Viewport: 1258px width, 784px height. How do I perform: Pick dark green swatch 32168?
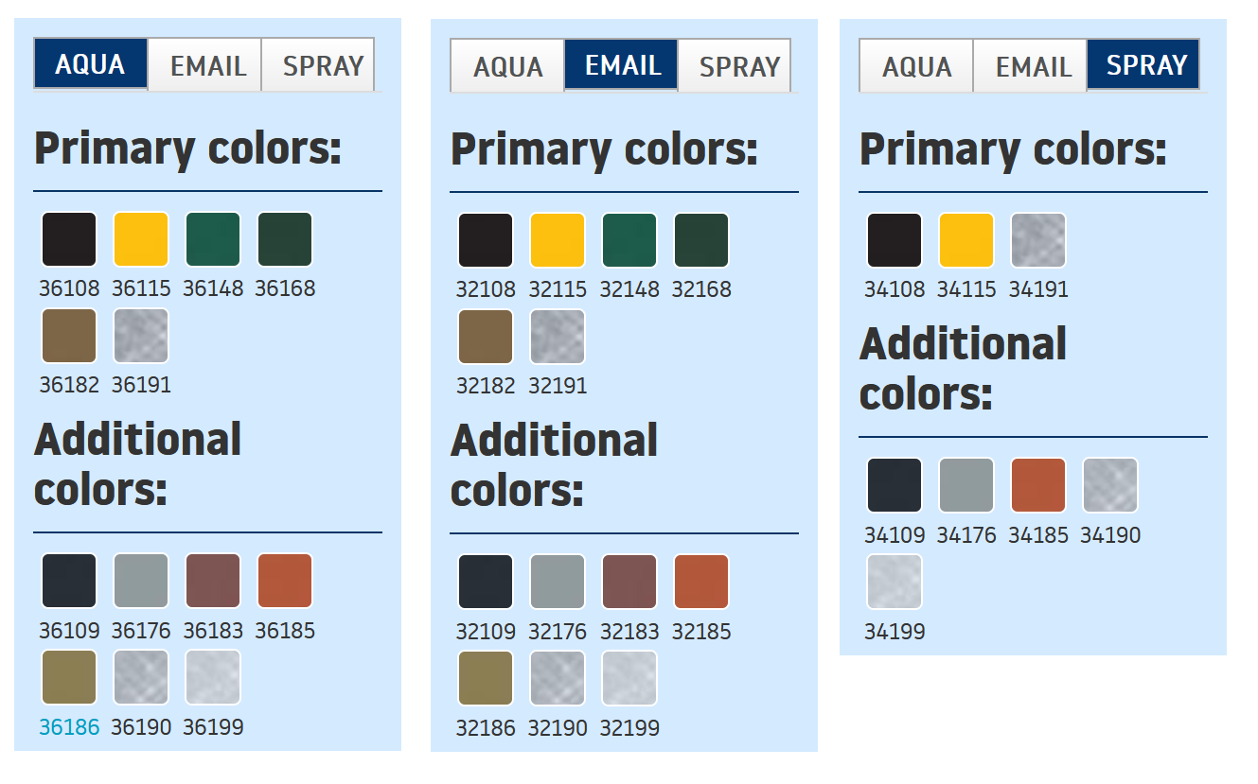(701, 241)
